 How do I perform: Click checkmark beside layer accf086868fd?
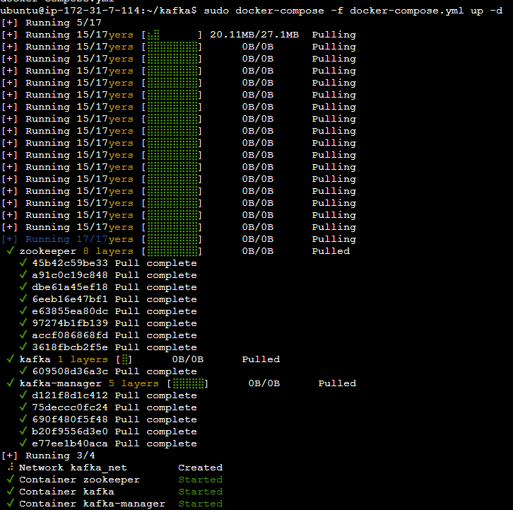[x=23, y=335]
